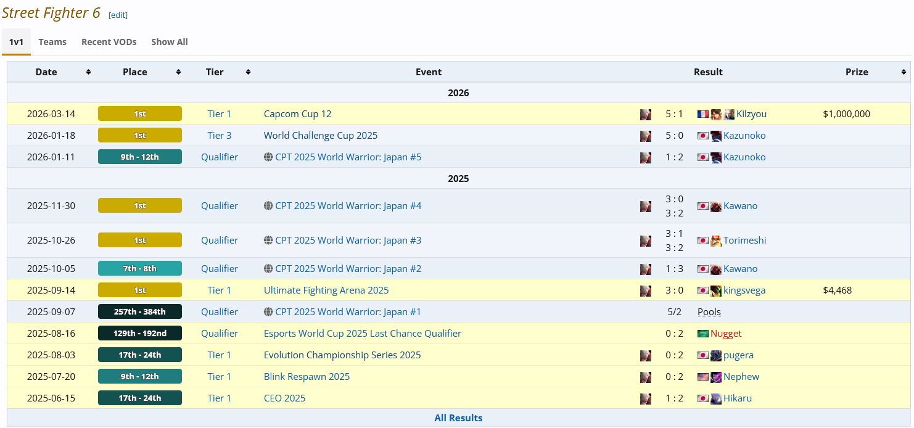Switch to the Teams tab
The image size is (914, 428).
click(x=52, y=42)
